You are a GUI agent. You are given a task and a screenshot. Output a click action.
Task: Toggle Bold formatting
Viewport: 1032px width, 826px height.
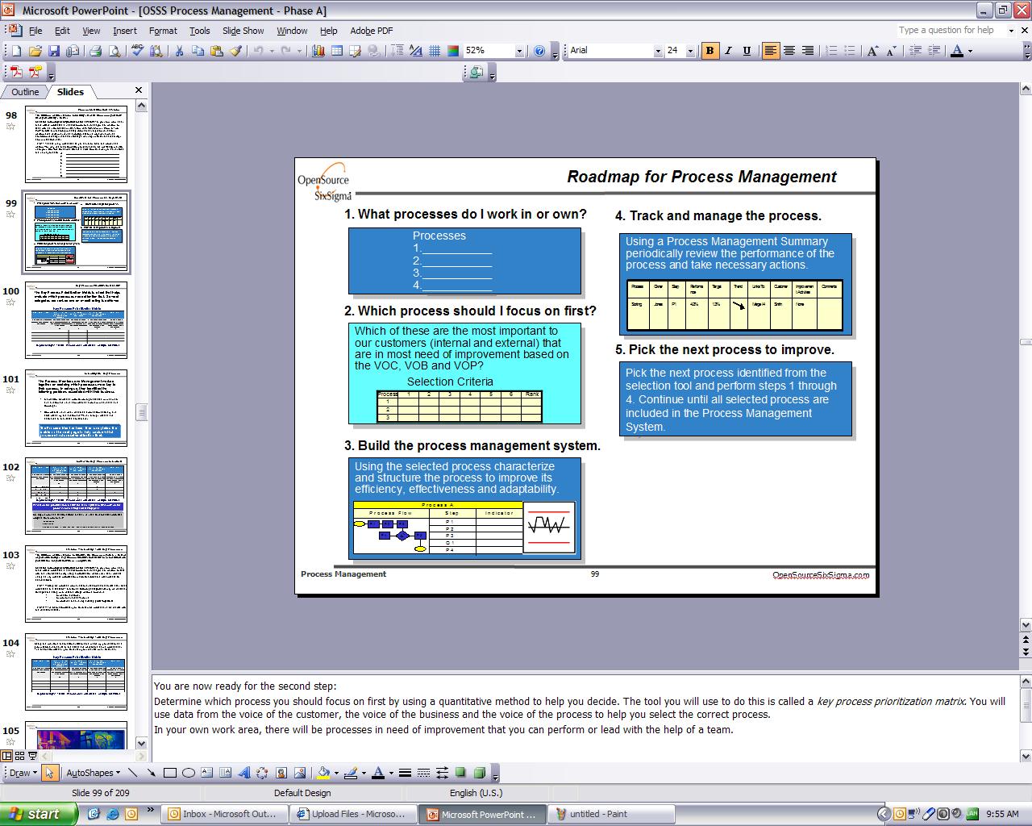pos(709,51)
